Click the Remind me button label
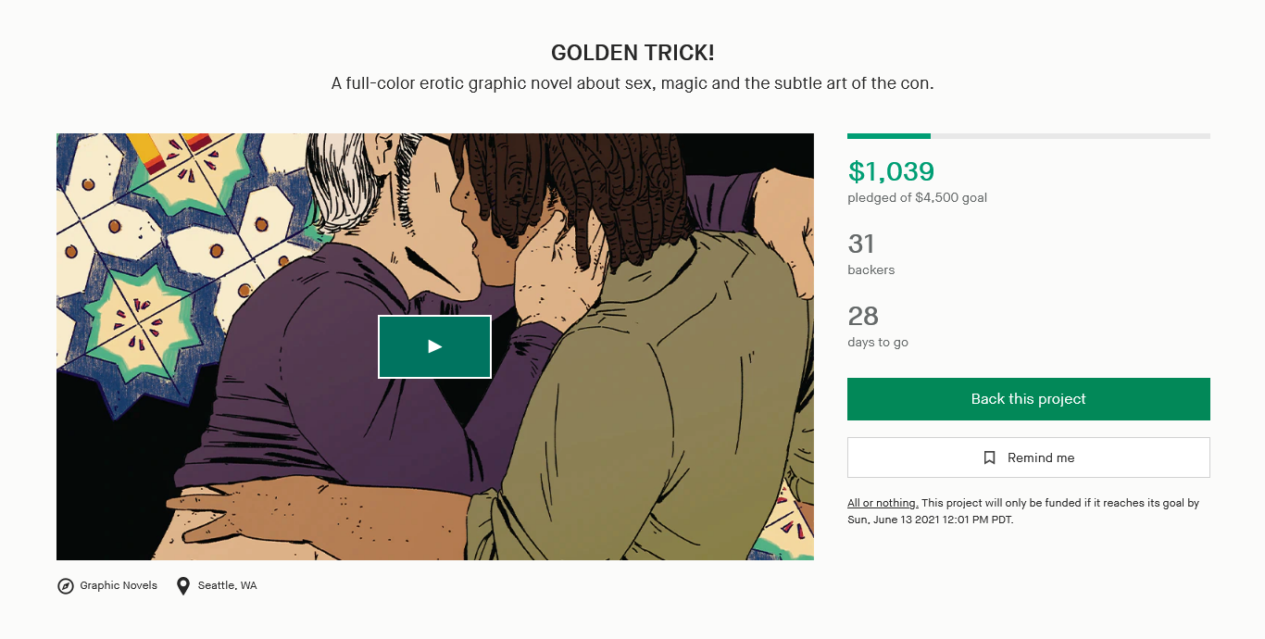The width and height of the screenshot is (1265, 639). [1041, 457]
